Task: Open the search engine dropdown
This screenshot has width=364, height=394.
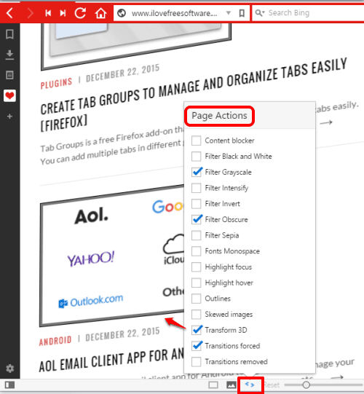Action: (260, 12)
